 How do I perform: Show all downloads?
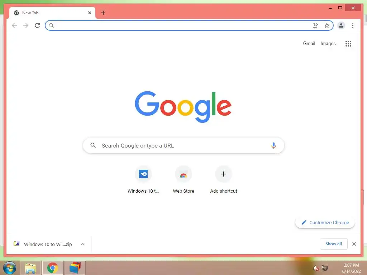(334, 244)
